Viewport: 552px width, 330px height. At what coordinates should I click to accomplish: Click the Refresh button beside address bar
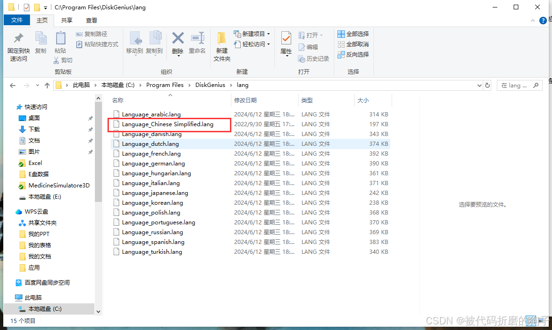(x=487, y=85)
